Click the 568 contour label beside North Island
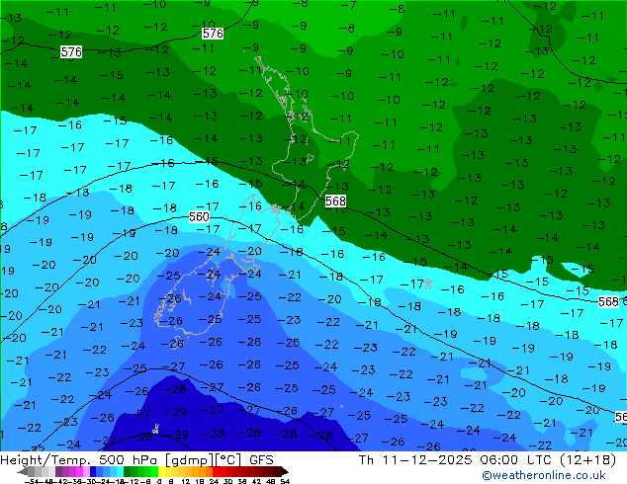627x484 pixels. [x=335, y=201]
